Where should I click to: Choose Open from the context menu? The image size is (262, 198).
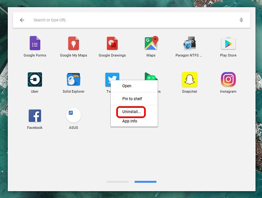coord(134,86)
